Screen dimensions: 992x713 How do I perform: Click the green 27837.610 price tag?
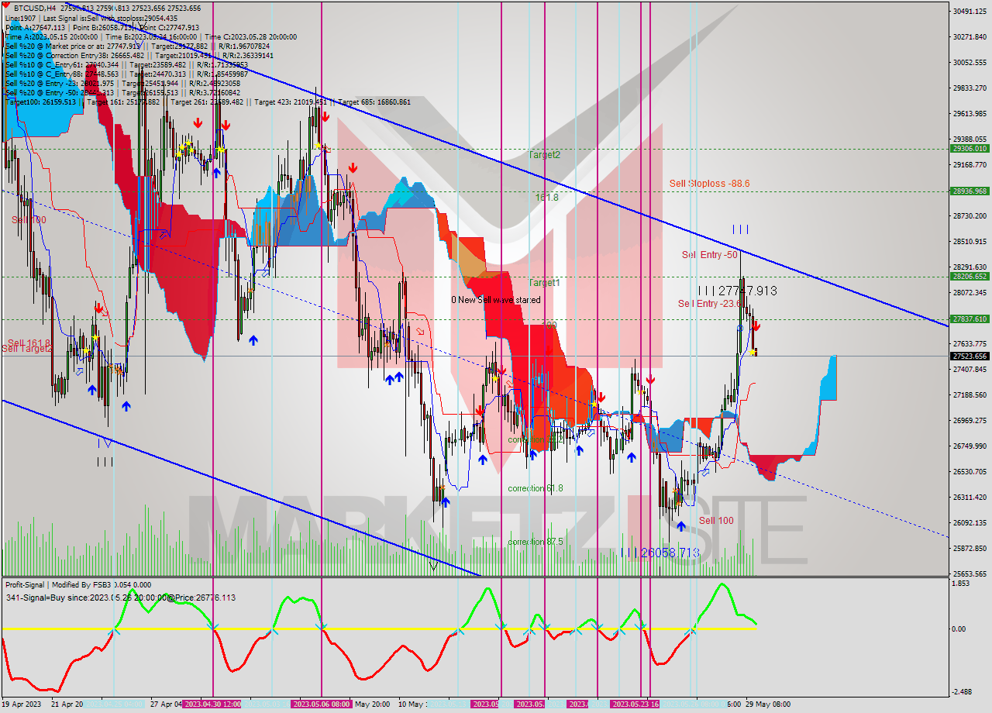pyautogui.click(x=969, y=319)
